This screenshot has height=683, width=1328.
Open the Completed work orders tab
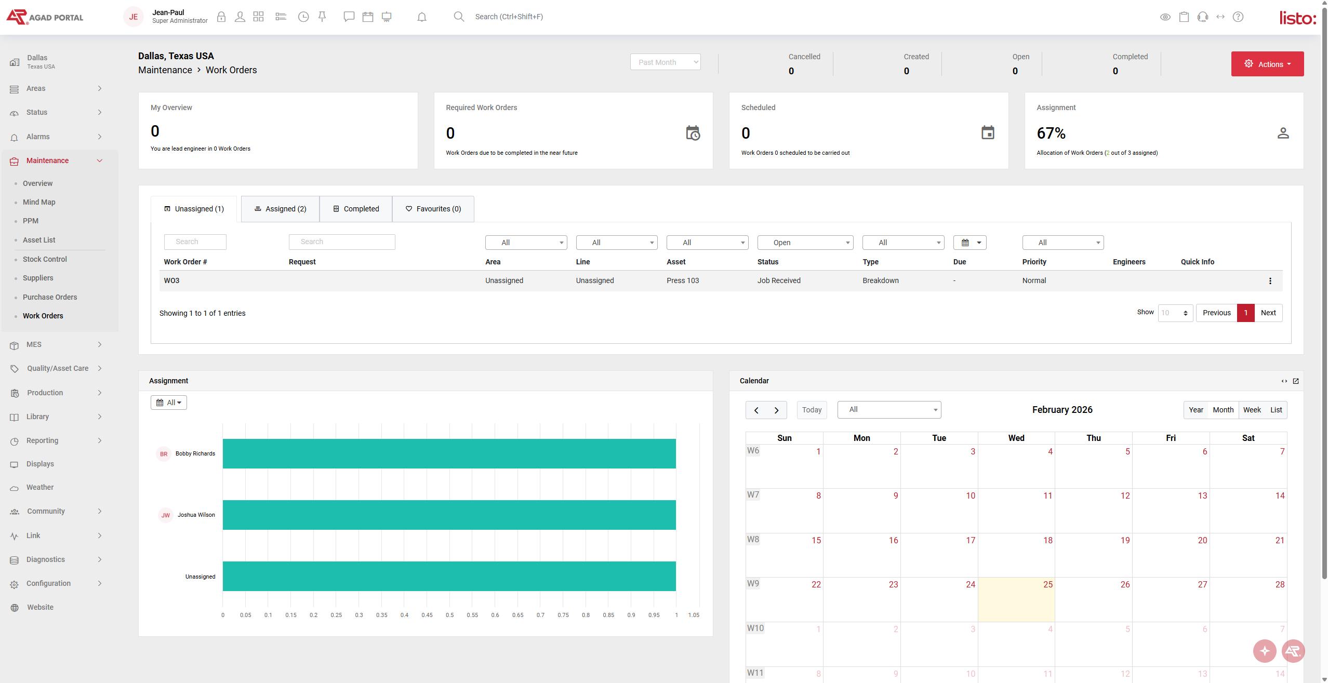[x=356, y=209]
